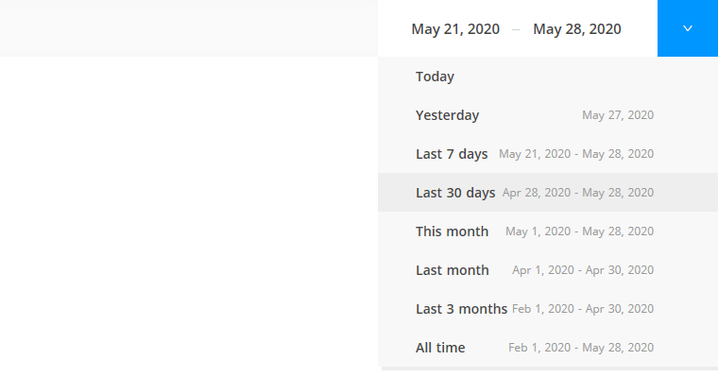Choose the Yesterday preset
The height and width of the screenshot is (377, 718).
pos(548,115)
